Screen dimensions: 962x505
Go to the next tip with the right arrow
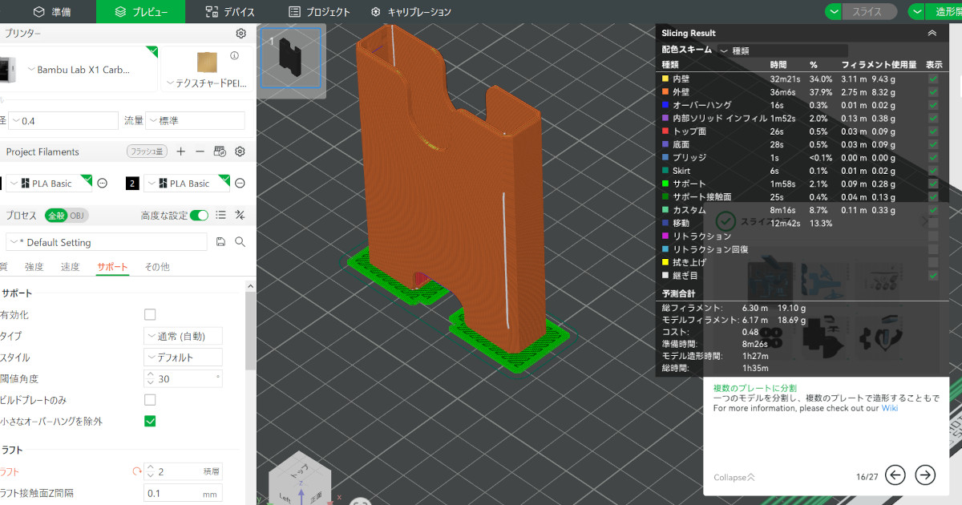click(x=925, y=475)
